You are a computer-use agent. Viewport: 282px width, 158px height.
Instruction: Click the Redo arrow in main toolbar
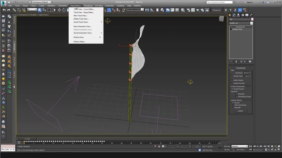click(x=8, y=10)
